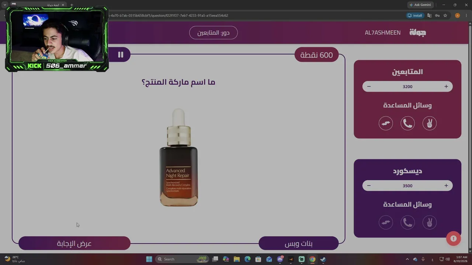Image resolution: width=472 pixels, height=265 pixels.
Task: Pause the question timer
Action: 121,54
